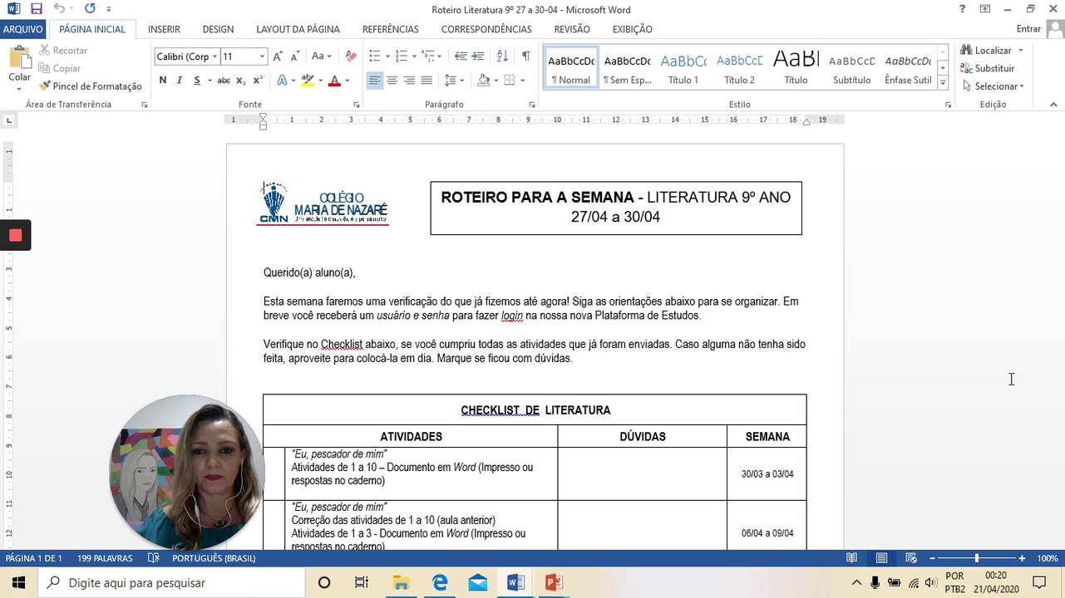Click the Pincel de Formatação format painter

click(x=91, y=86)
